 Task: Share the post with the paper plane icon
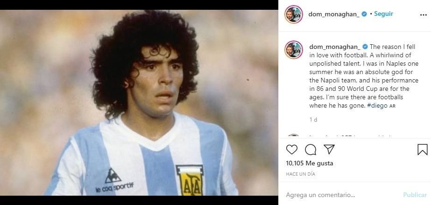coord(329,149)
